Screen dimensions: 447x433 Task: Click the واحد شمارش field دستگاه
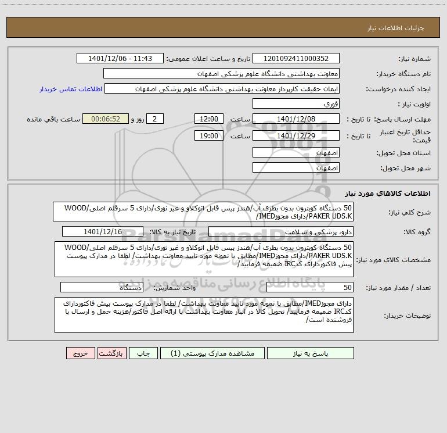click(102, 287)
